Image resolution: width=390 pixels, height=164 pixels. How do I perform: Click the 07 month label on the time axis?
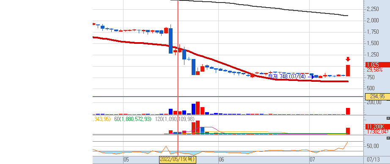pos(312,159)
